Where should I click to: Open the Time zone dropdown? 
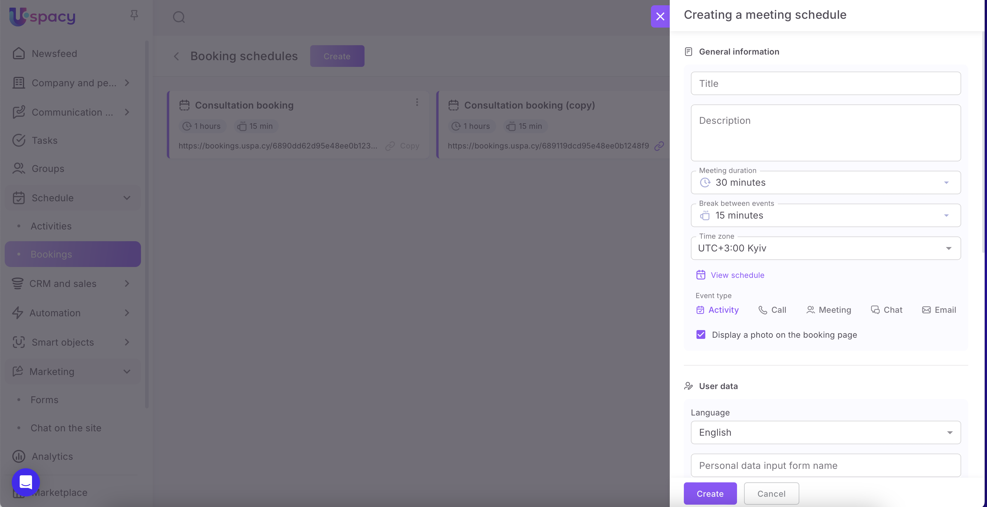pos(825,248)
